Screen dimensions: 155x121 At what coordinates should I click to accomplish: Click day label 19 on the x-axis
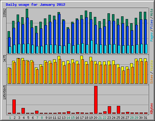(x=91, y=118)
